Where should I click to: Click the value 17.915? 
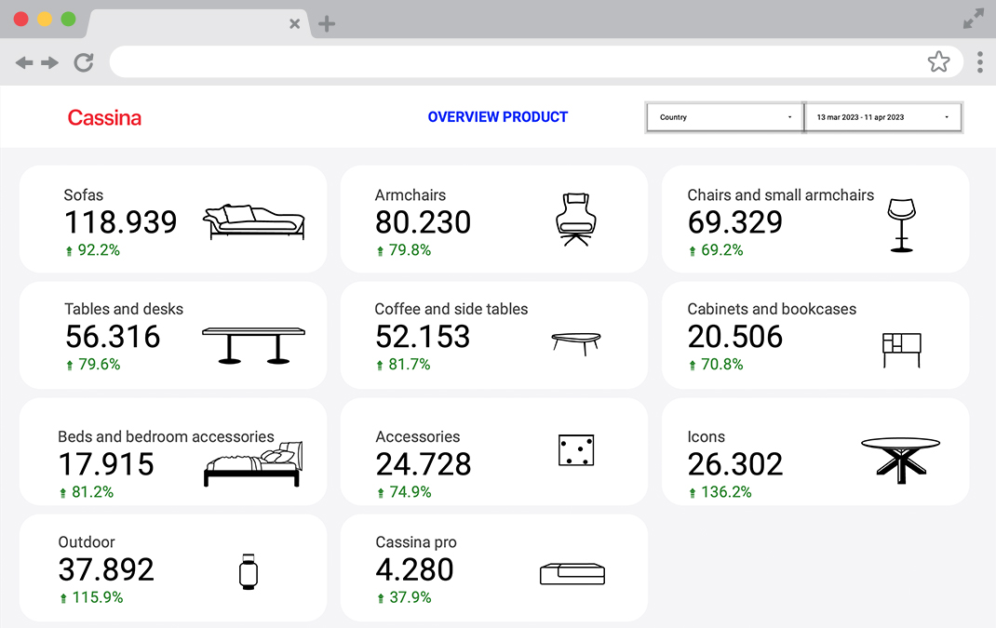106,464
